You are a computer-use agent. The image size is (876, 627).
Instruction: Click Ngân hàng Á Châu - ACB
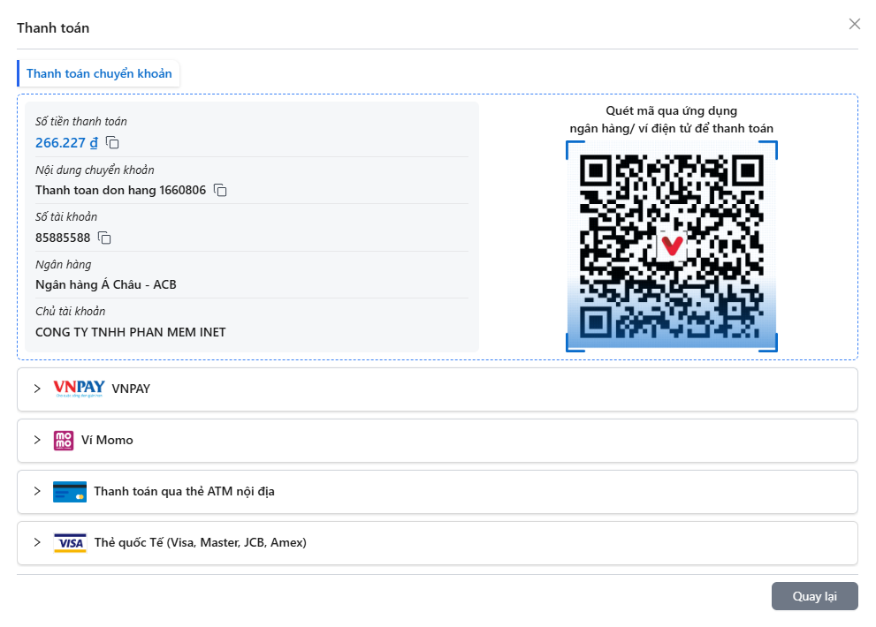[105, 284]
